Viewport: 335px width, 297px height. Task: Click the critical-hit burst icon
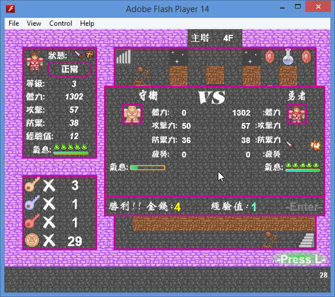click(x=316, y=145)
